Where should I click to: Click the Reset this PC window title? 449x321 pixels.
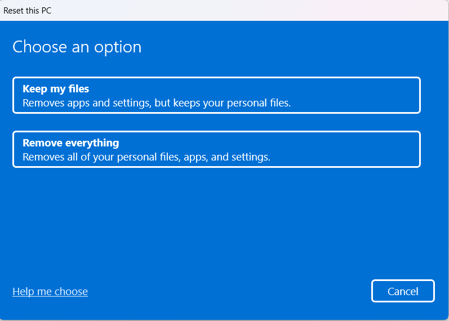[x=28, y=11]
